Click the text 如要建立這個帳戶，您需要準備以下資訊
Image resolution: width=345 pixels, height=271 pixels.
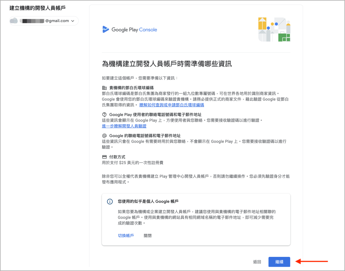click(140, 78)
